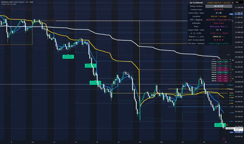Click the purple lightning bolt icon
The image size is (244, 144).
224,139
